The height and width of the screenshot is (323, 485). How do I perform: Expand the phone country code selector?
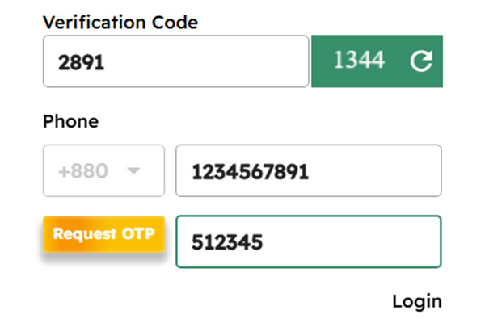coord(103,170)
